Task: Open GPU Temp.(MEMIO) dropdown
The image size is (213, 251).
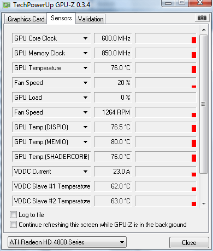Action: (85, 142)
